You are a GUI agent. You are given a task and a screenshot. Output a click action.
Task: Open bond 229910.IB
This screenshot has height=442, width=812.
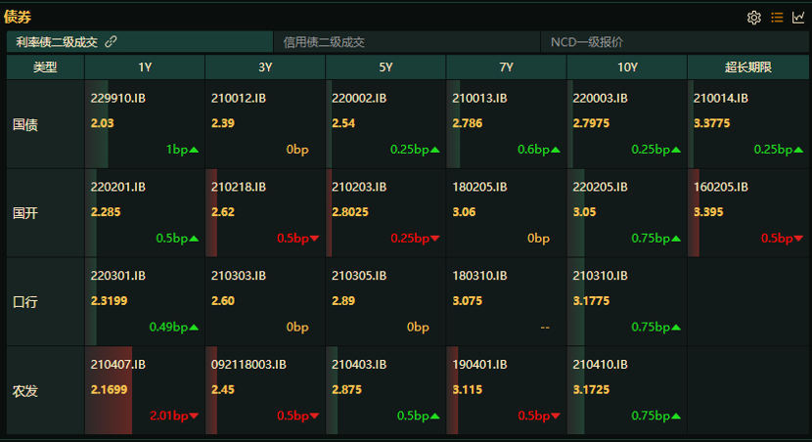[x=118, y=99]
